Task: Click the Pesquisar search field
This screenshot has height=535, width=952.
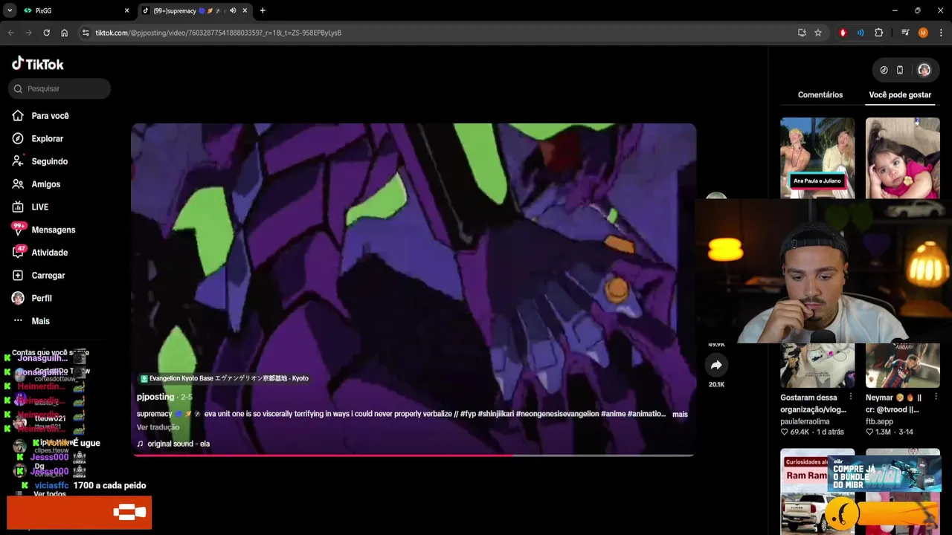Action: tap(59, 88)
